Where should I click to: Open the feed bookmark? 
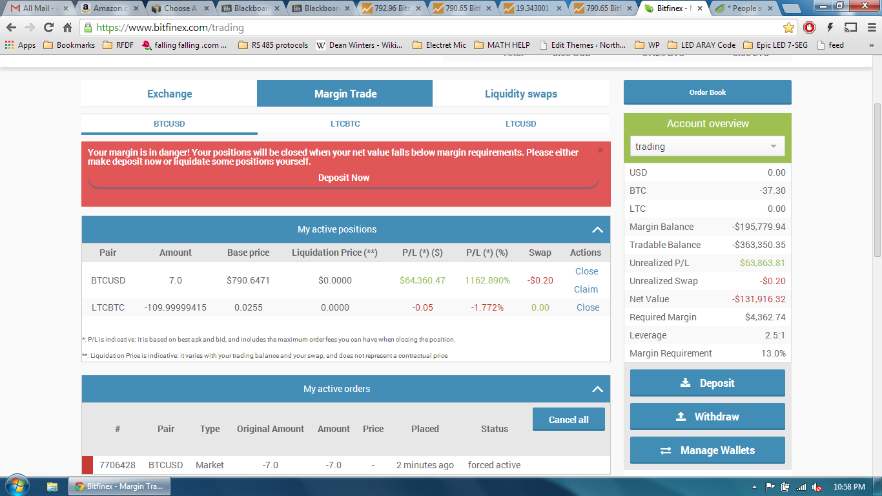[x=830, y=45]
